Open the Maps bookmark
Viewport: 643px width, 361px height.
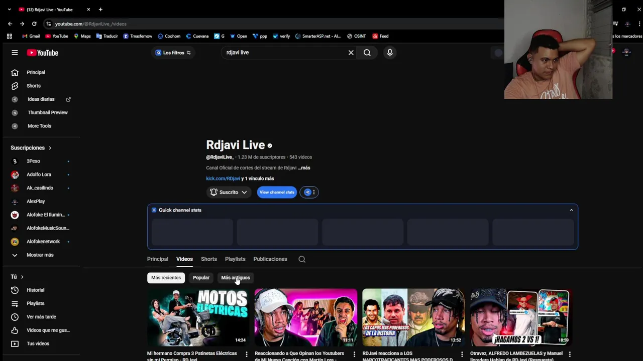[x=82, y=36]
